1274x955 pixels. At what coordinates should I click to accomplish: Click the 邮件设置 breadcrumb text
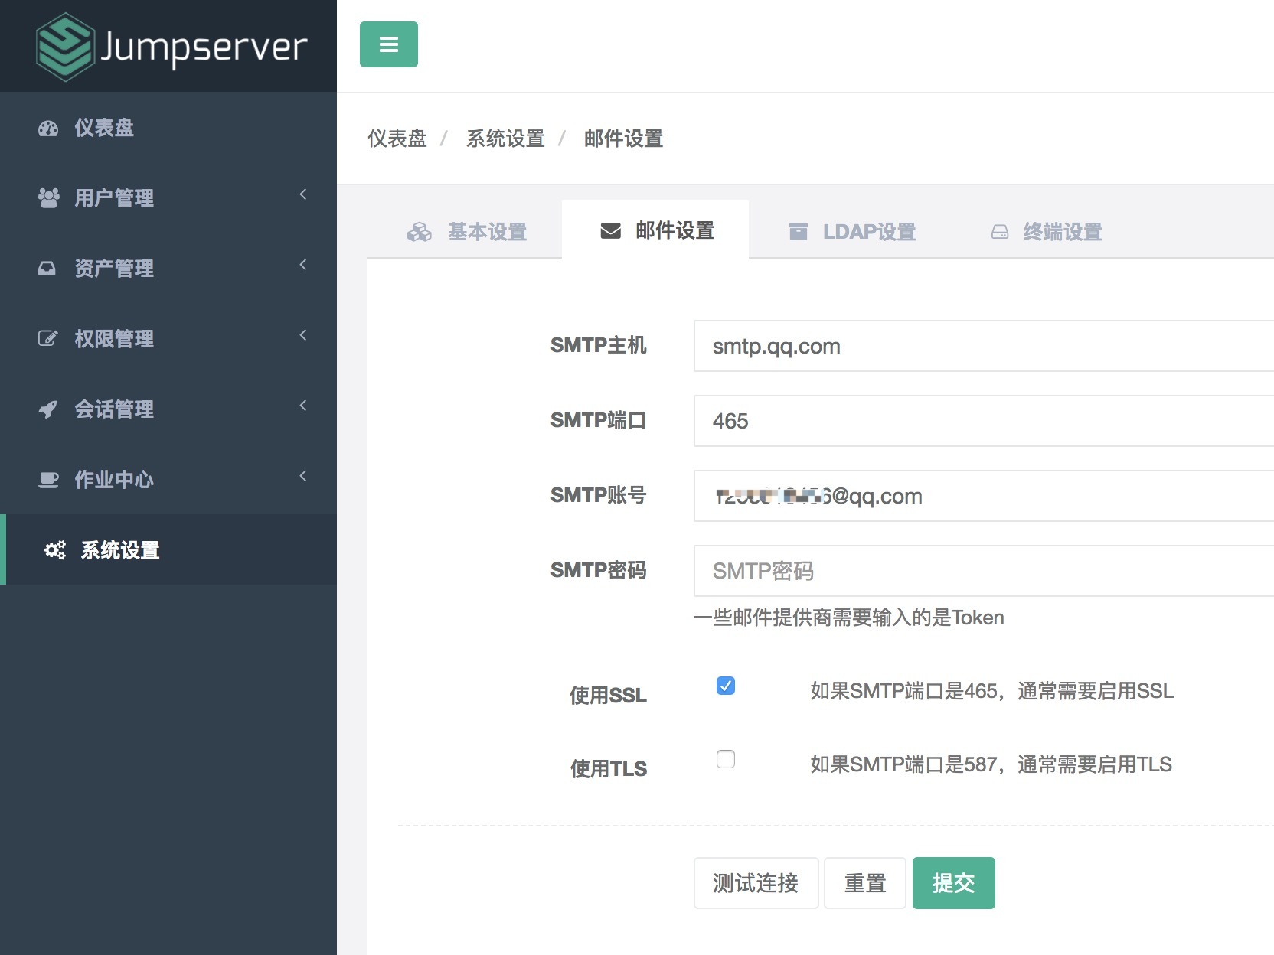point(623,139)
